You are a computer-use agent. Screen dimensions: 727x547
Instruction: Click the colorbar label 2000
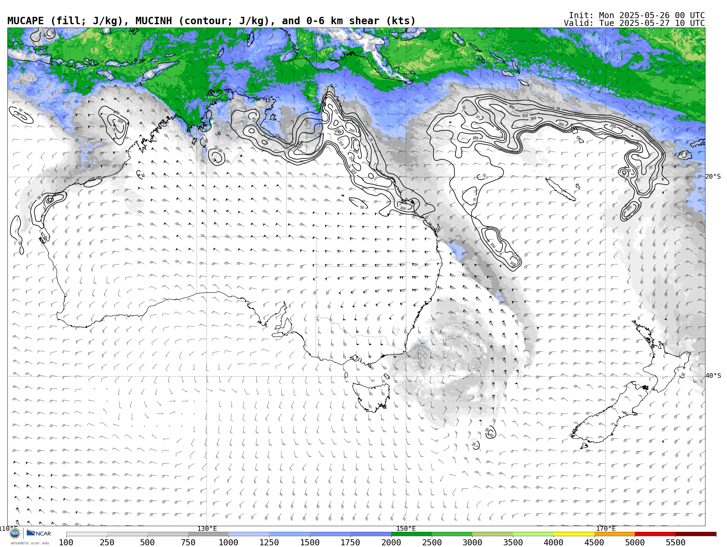click(391, 543)
